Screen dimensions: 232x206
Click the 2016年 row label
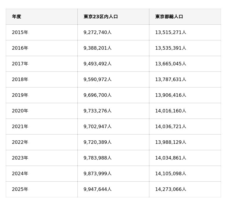[20, 48]
